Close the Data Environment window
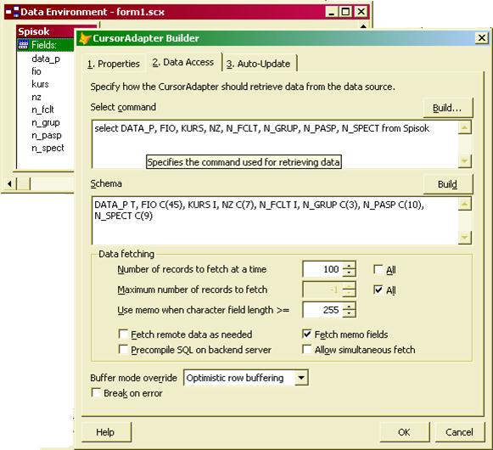This screenshot has width=493, height=450. tap(361, 12)
